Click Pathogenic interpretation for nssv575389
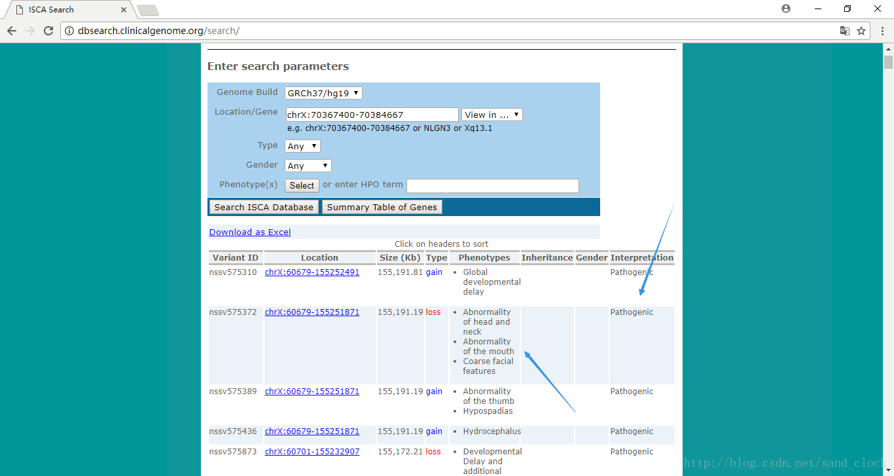 pos(632,392)
